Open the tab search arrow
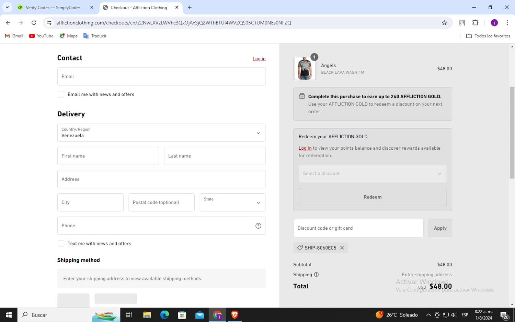 click(7, 7)
